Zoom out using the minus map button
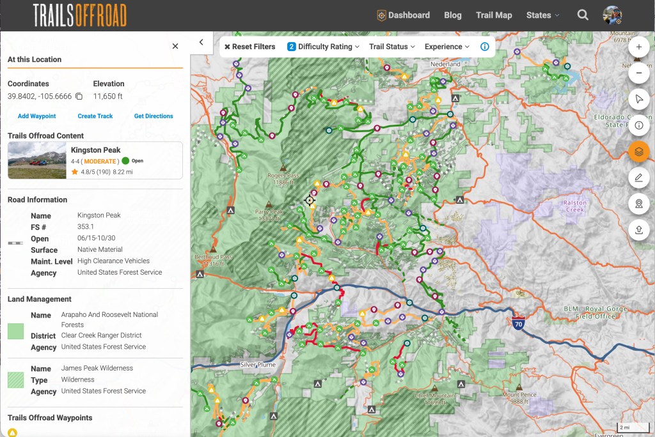Image resolution: width=655 pixels, height=437 pixels. (639, 73)
